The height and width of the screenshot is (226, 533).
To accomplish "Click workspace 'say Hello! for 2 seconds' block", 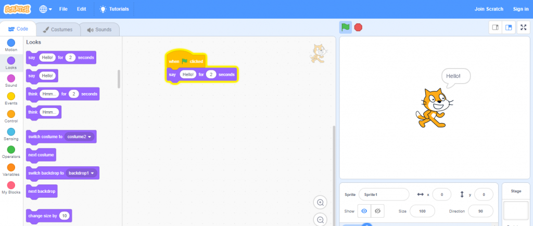I will (x=202, y=75).
